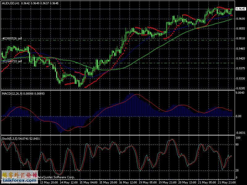Click the 19 May 05:00 time label
The image size is (247, 185).
point(148,183)
